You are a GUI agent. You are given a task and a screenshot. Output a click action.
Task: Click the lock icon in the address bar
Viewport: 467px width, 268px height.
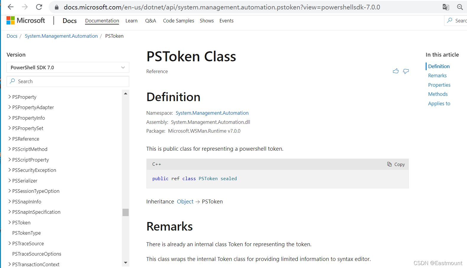pos(57,7)
